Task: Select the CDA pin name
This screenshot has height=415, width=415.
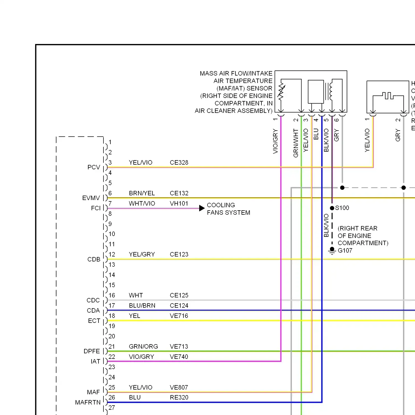Action: click(x=93, y=310)
